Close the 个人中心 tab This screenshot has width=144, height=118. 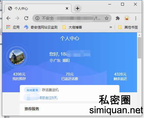click(x=67, y=8)
